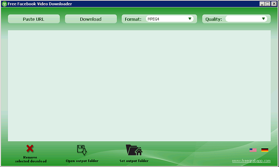This screenshot has width=279, height=167.
Task: Switch language with the German flag
Action: tap(265, 150)
